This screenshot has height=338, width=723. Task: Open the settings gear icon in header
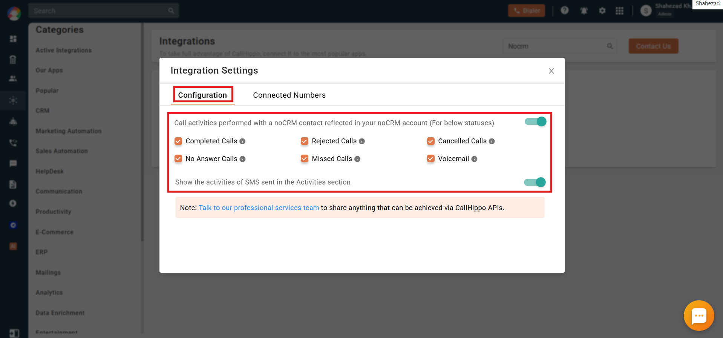click(x=602, y=11)
